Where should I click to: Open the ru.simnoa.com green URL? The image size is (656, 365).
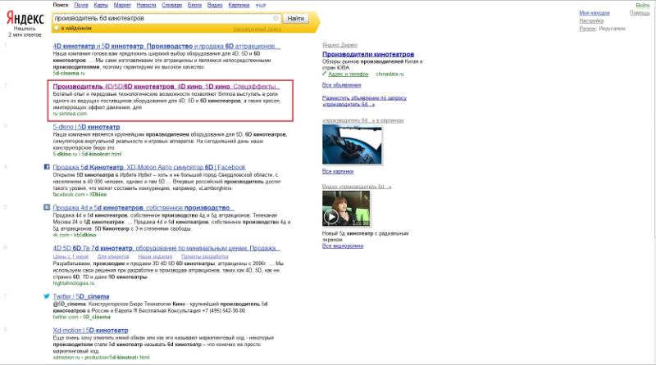(70, 114)
